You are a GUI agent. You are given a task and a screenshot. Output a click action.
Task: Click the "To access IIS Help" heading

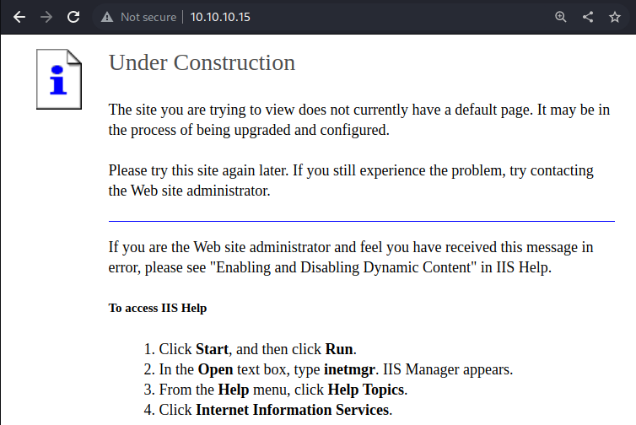(x=158, y=308)
